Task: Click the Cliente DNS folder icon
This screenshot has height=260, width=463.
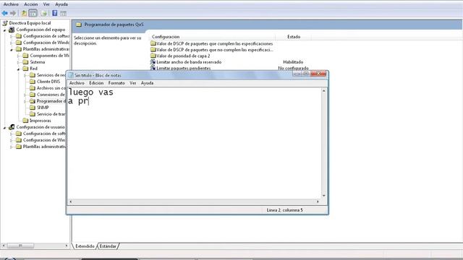Action: tap(33, 82)
